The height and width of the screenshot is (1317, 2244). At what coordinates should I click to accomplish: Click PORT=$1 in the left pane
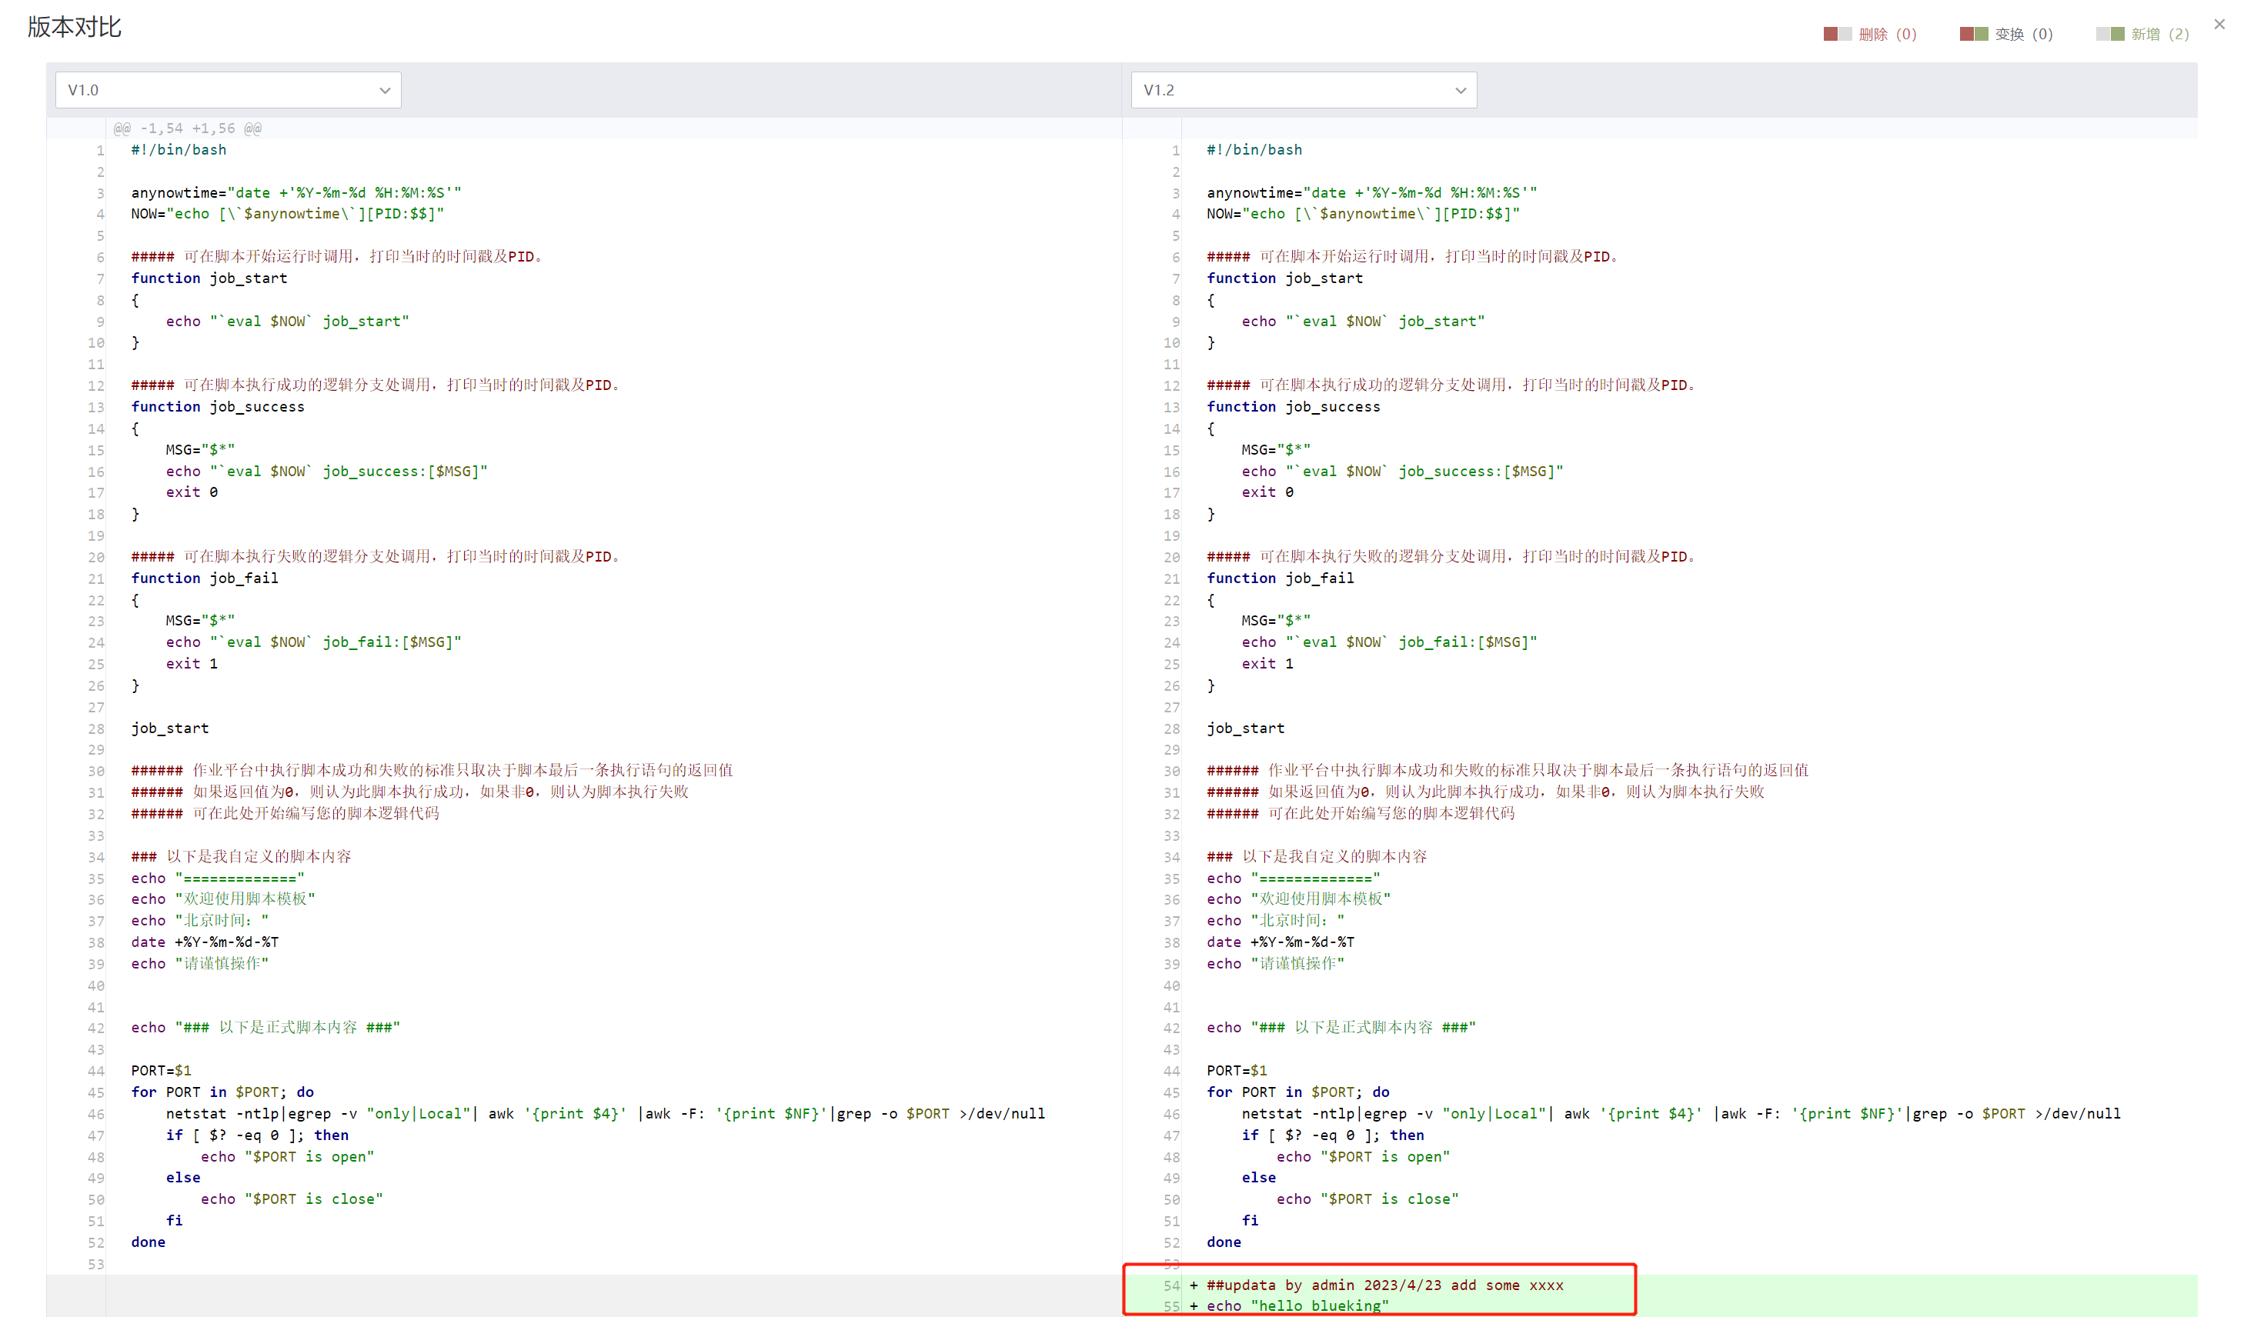click(x=161, y=1071)
